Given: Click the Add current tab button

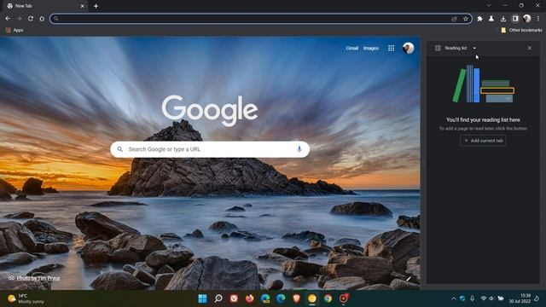Looking at the screenshot, I should coord(483,141).
